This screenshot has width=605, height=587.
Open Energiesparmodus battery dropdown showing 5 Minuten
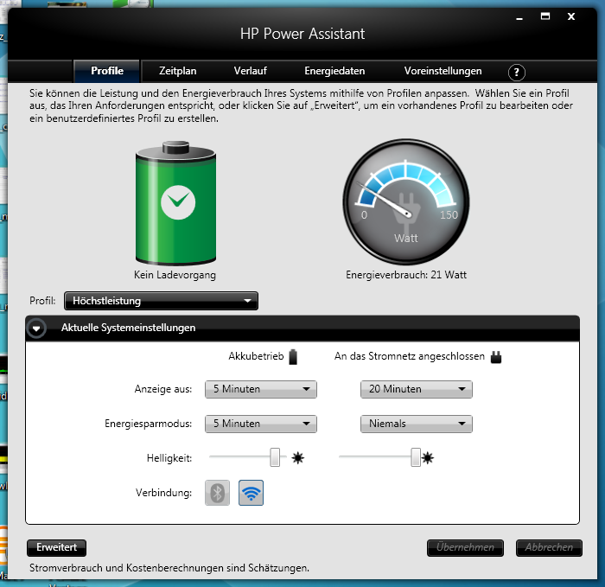[261, 424]
